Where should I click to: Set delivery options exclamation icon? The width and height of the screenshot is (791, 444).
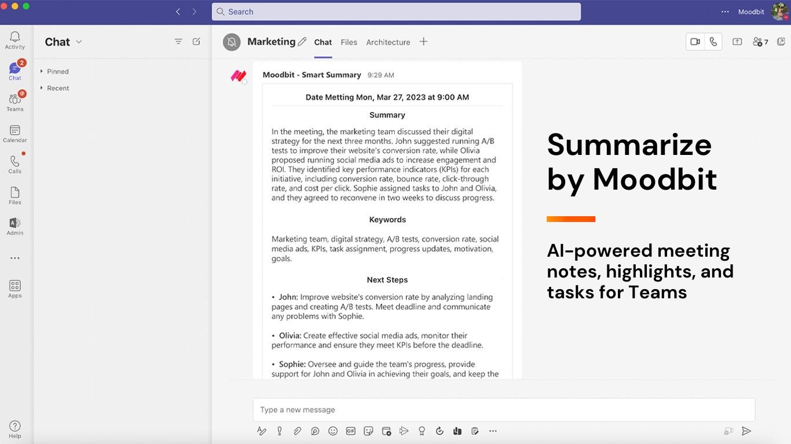(x=280, y=431)
